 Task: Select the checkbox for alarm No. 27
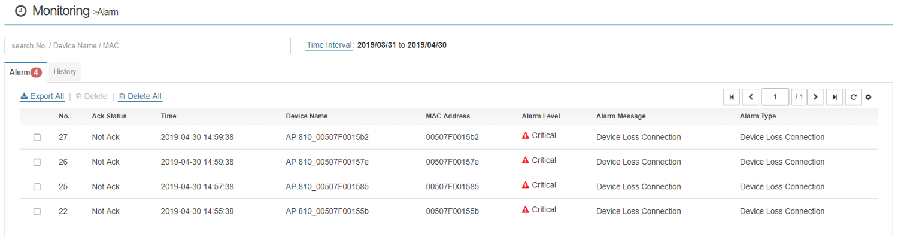pos(37,138)
